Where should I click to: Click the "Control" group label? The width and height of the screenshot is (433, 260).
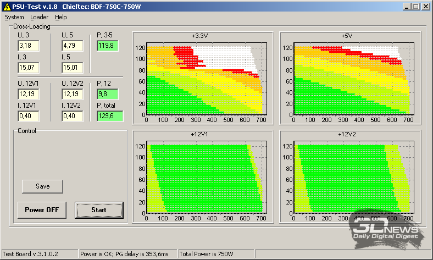(27, 131)
